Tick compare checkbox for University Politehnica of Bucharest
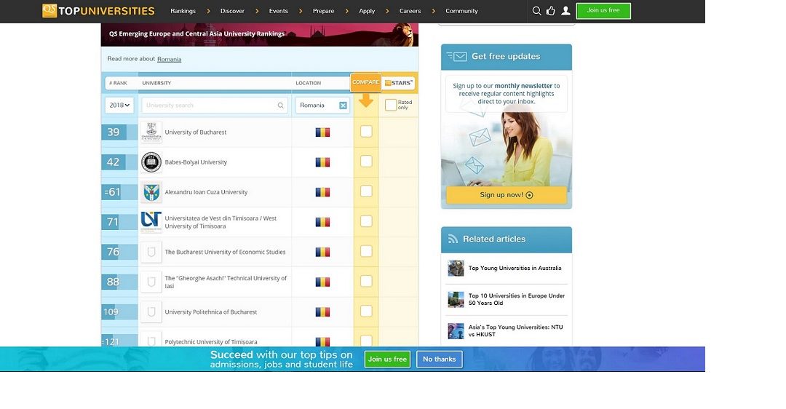The image size is (786, 409). coord(366,311)
